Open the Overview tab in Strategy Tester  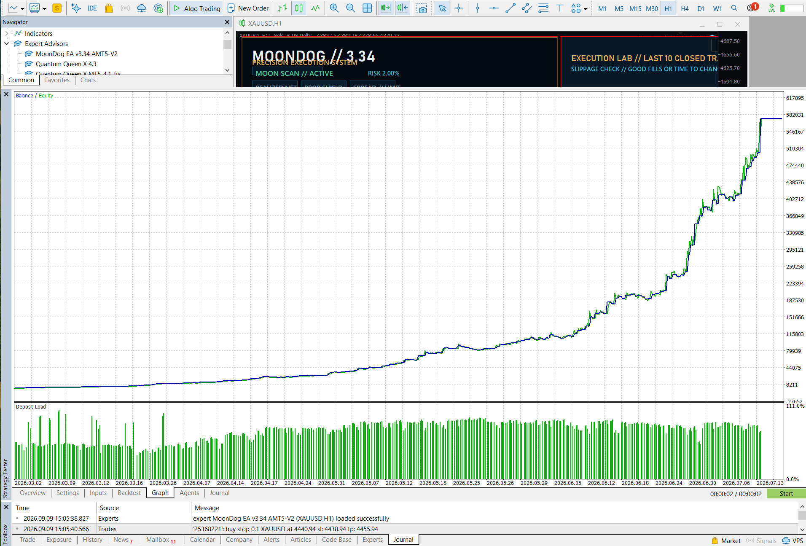[32, 493]
